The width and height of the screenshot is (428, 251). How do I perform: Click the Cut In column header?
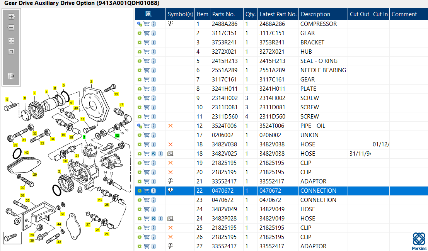tap(380, 14)
